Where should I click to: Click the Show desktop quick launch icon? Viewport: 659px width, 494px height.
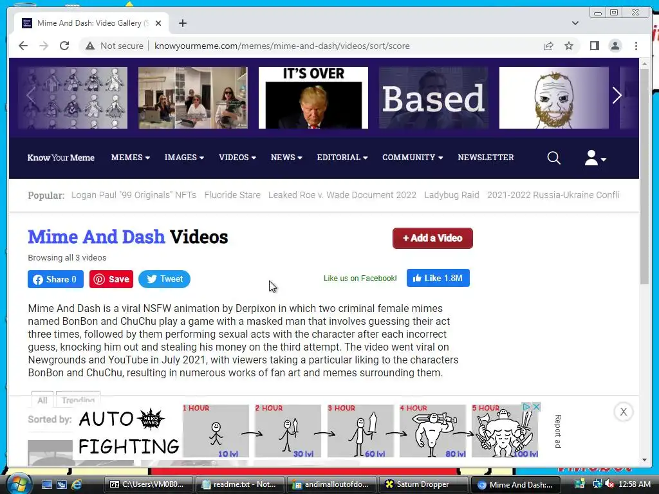point(46,484)
